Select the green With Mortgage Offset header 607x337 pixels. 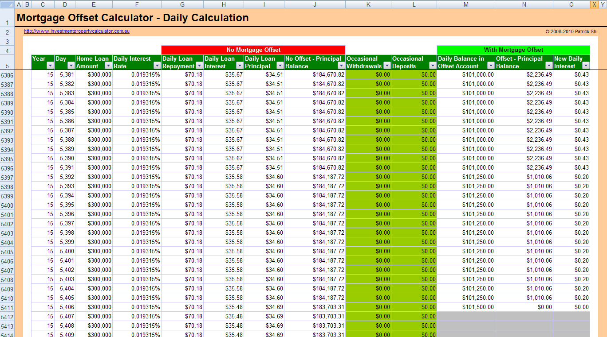pos(513,50)
